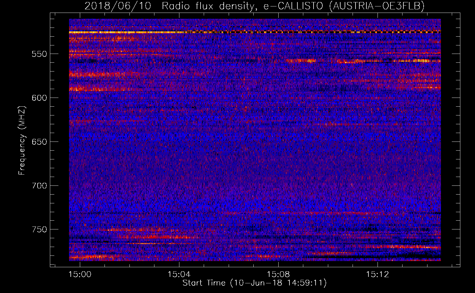The width and height of the screenshot is (475, 293).
Task: Click the 650 frequency tick label
Action: (x=39, y=142)
